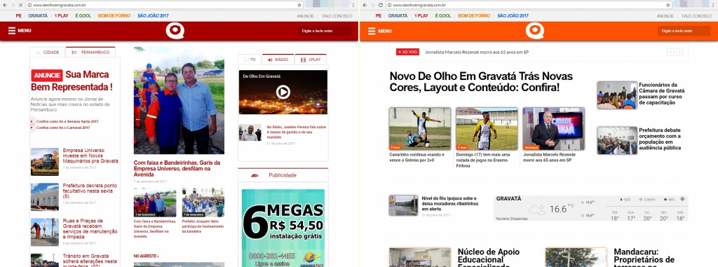This screenshot has height=267, width=718.
Task: Switch to TV tab
Action: [250, 60]
